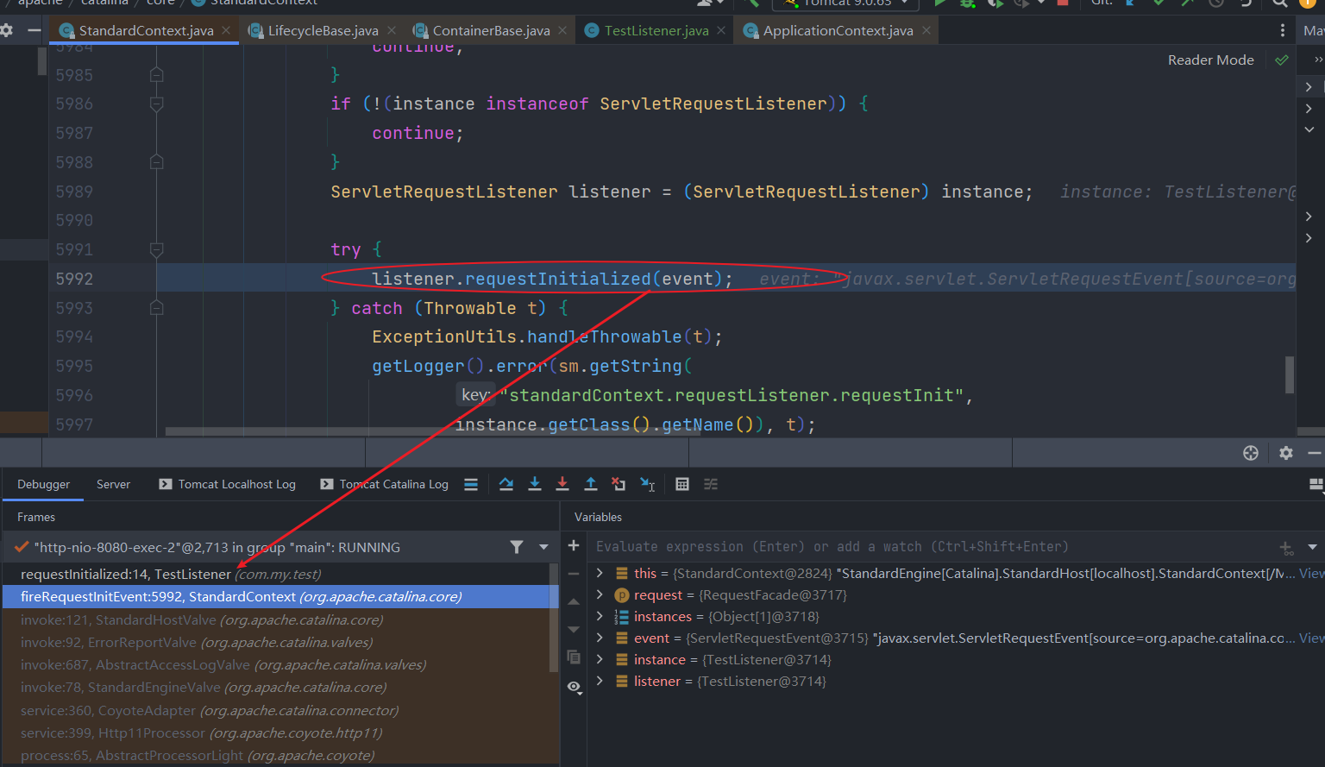
Task: Expand the 'instances' Object array variable
Action: 600,616
